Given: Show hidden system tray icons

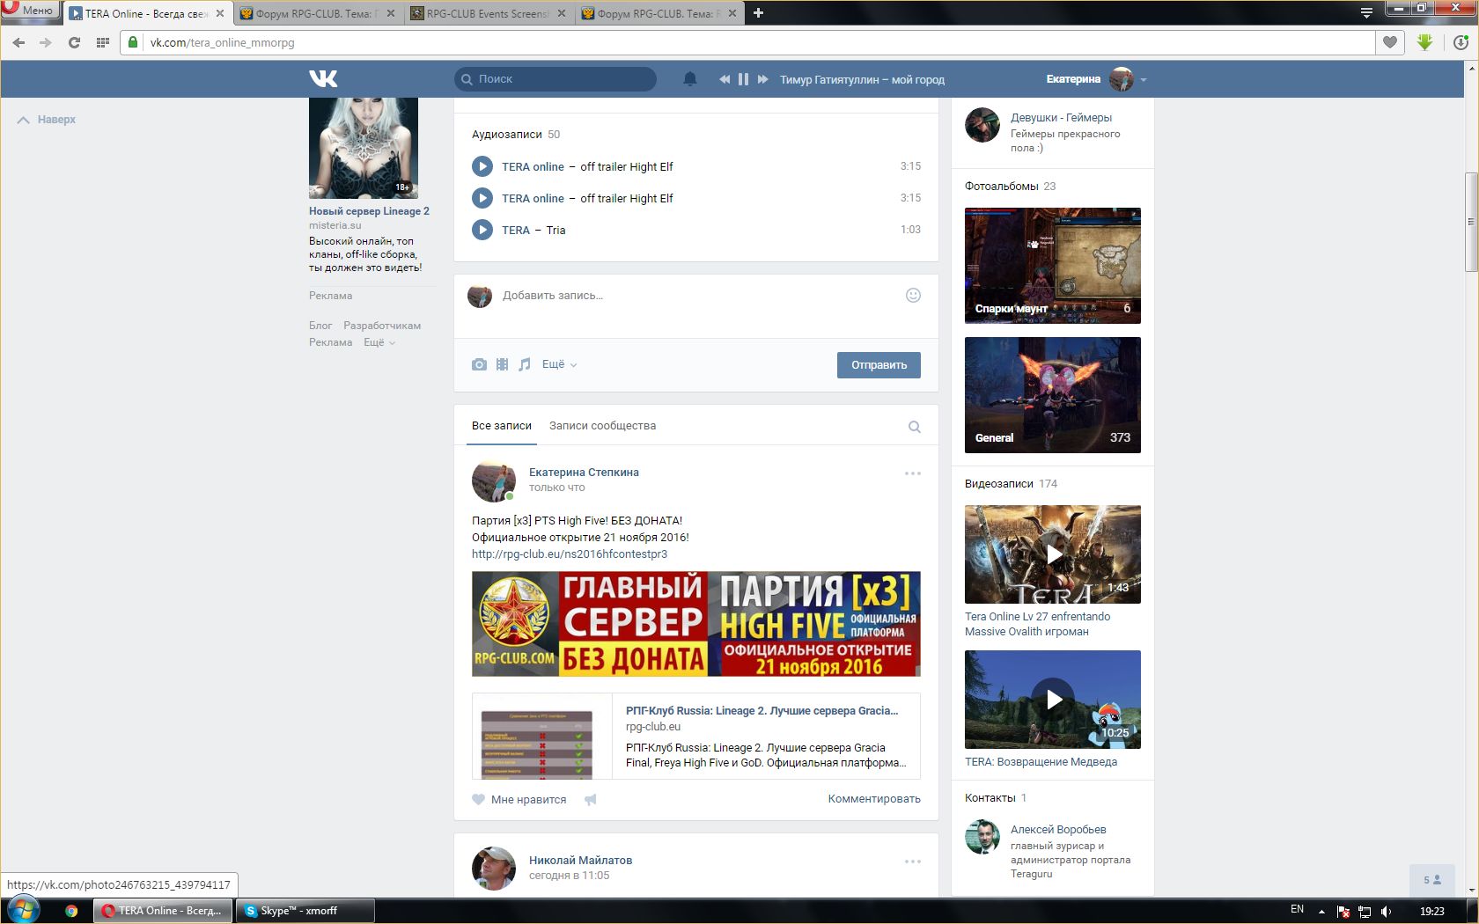Looking at the screenshot, I should click(x=1321, y=911).
